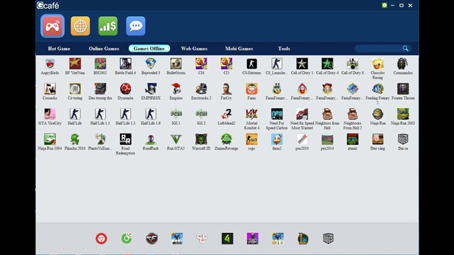454x255 pixels.
Task: Launch the Frozen Throne icon
Action: [403, 89]
